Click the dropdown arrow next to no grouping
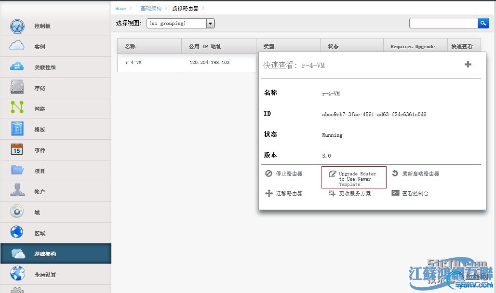Image resolution: width=496 pixels, height=293 pixels. (x=210, y=24)
